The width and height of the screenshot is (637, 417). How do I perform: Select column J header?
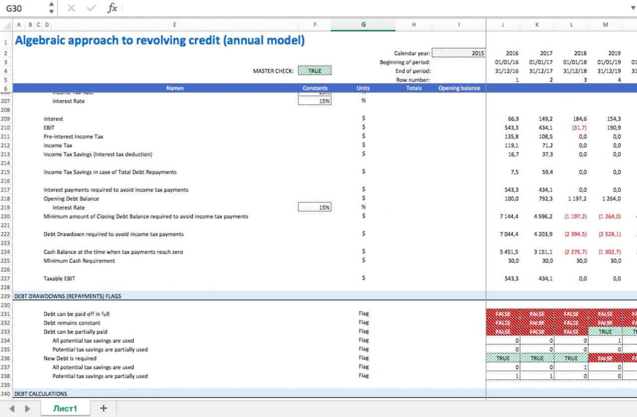[x=503, y=24]
